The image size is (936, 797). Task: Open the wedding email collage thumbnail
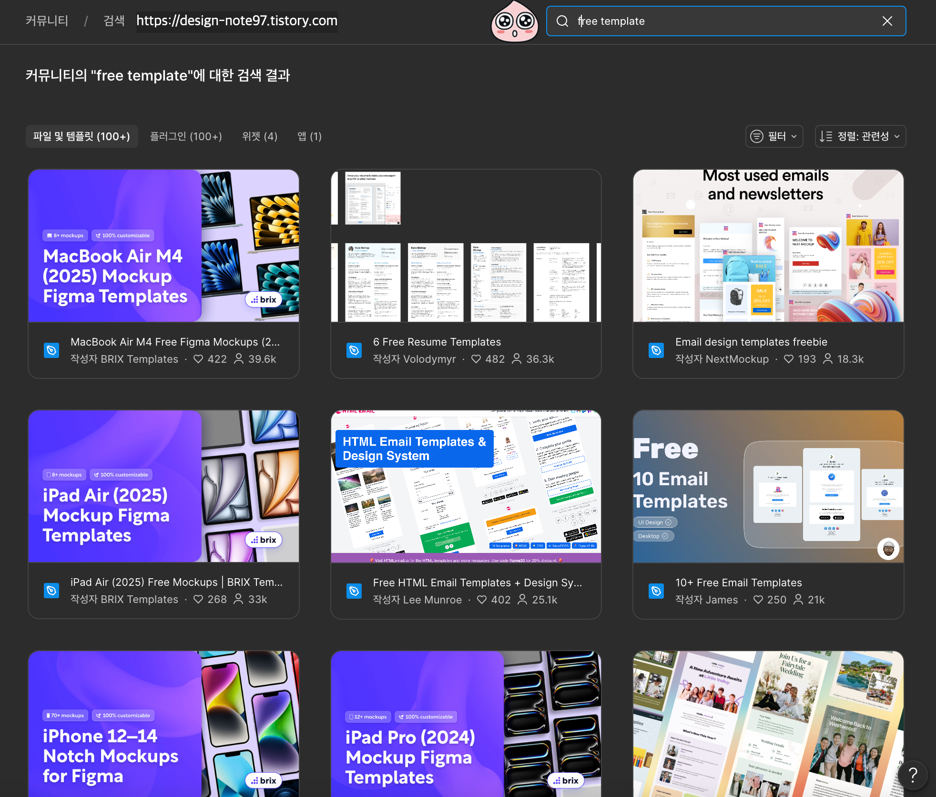pyautogui.click(x=768, y=724)
